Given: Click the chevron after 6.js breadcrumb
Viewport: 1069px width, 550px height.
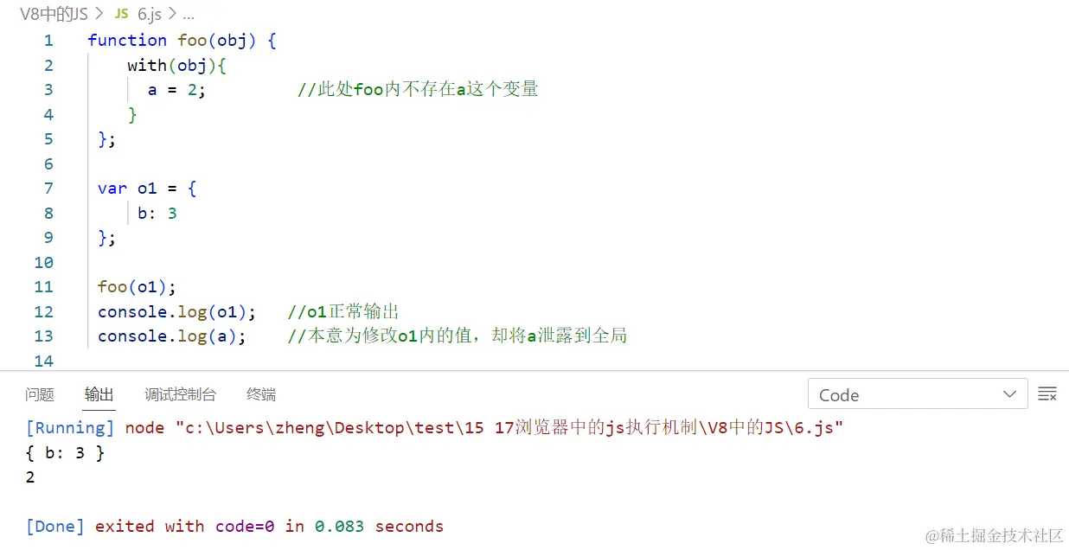Looking at the screenshot, I should click(x=170, y=14).
